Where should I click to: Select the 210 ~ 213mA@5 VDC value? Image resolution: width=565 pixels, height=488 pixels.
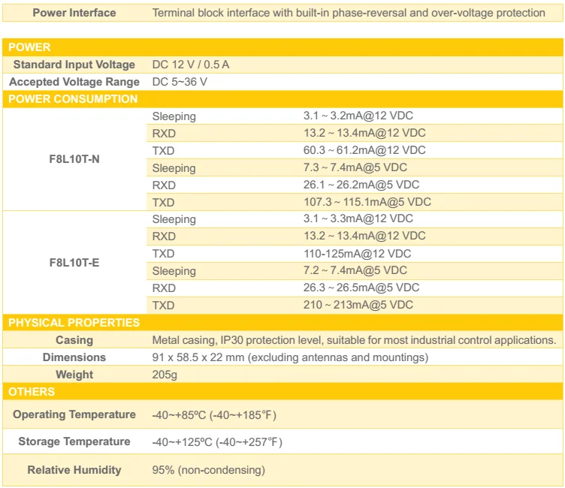pyautogui.click(x=358, y=305)
